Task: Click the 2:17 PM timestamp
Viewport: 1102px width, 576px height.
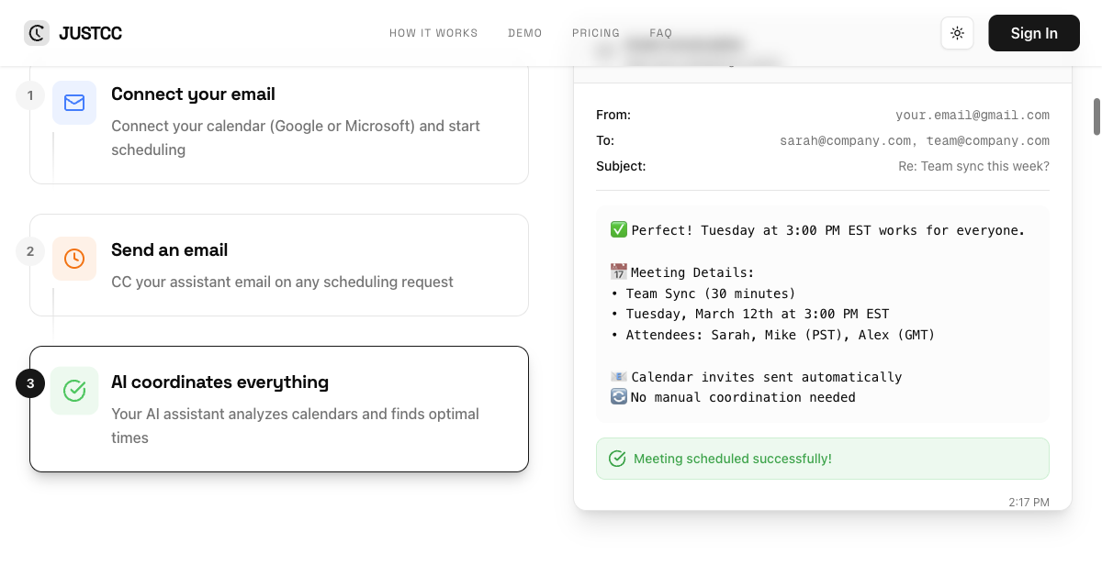Action: click(x=1029, y=503)
